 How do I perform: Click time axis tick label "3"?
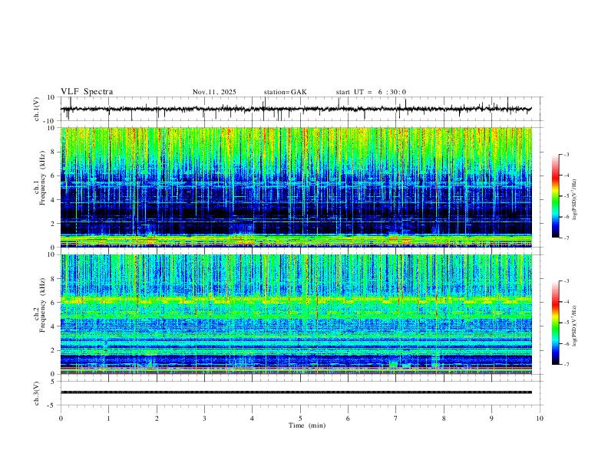click(x=204, y=418)
